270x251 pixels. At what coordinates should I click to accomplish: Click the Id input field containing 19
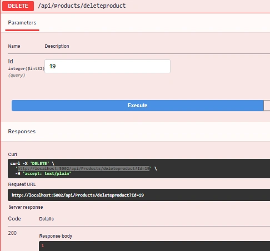(x=107, y=66)
